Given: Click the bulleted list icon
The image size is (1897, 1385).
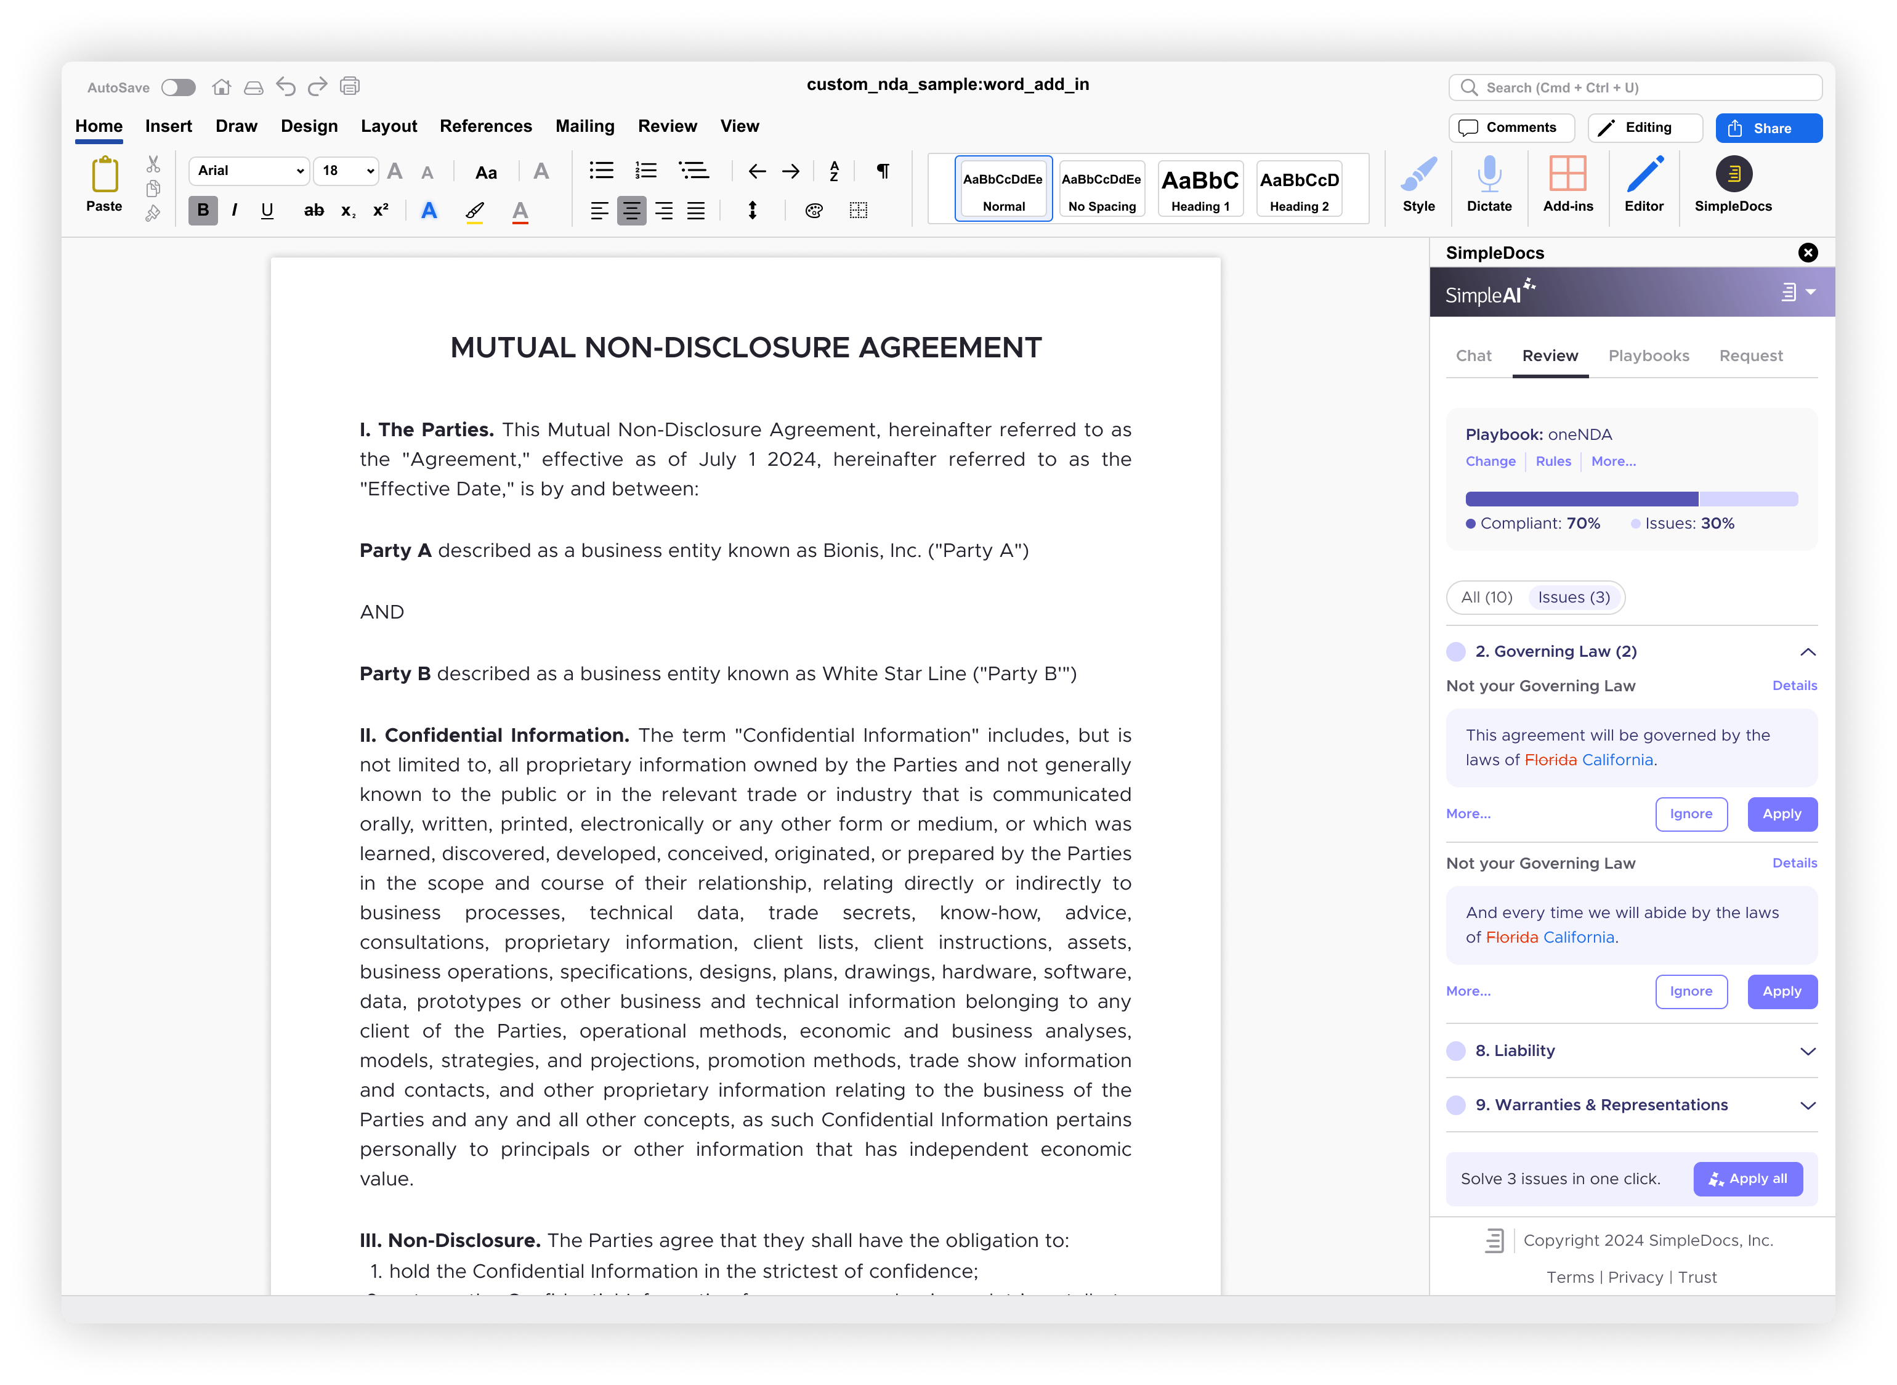Looking at the screenshot, I should [601, 171].
